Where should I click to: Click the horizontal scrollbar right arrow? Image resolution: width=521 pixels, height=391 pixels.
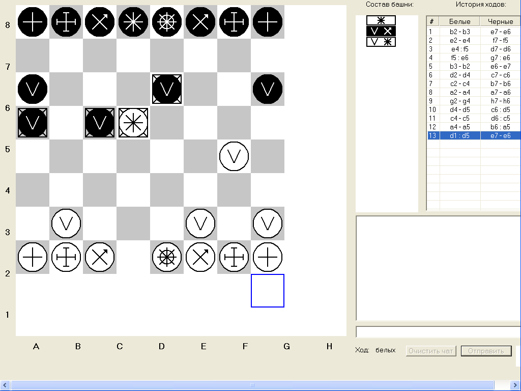pos(516,385)
